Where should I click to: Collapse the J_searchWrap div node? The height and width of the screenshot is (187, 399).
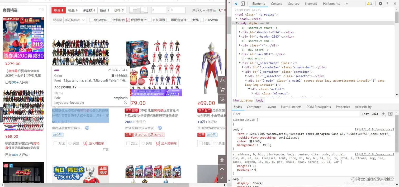coord(240,63)
